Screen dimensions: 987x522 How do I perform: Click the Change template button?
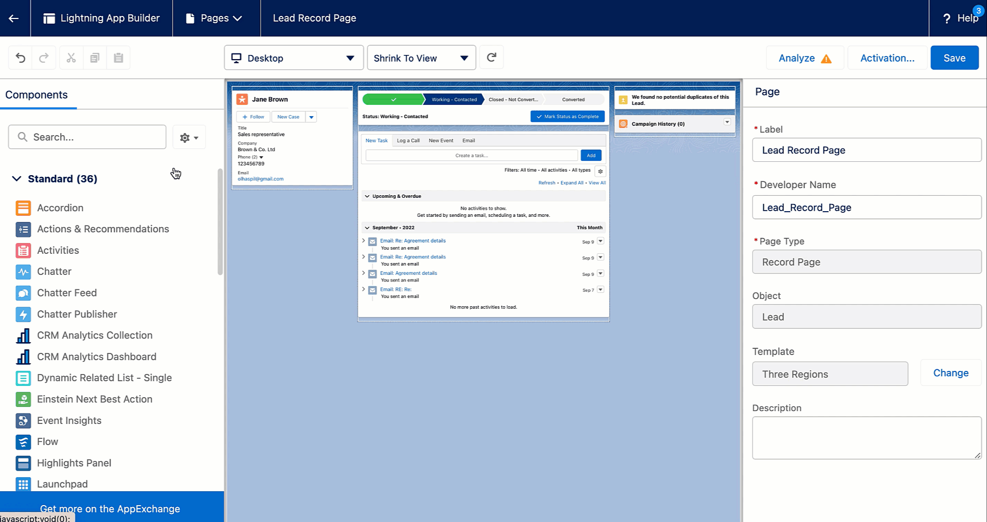tap(951, 373)
